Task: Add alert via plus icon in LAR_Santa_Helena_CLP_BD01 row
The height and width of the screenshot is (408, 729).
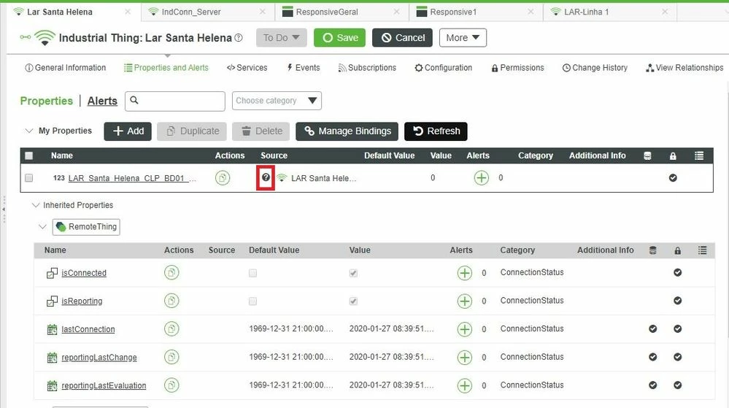Action: [x=481, y=177]
